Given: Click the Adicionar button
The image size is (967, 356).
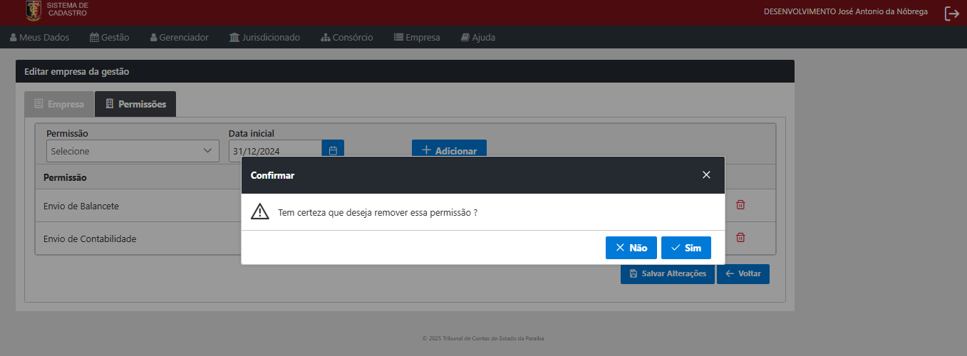Looking at the screenshot, I should (449, 150).
